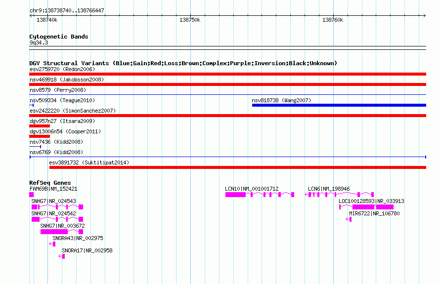Click the esv2422220 (SimonSanchez2007) red bar

coord(227,116)
